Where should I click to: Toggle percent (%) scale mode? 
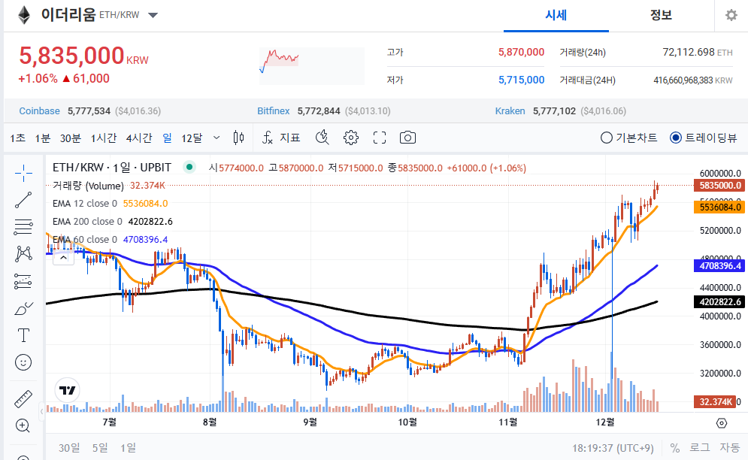[x=674, y=448]
